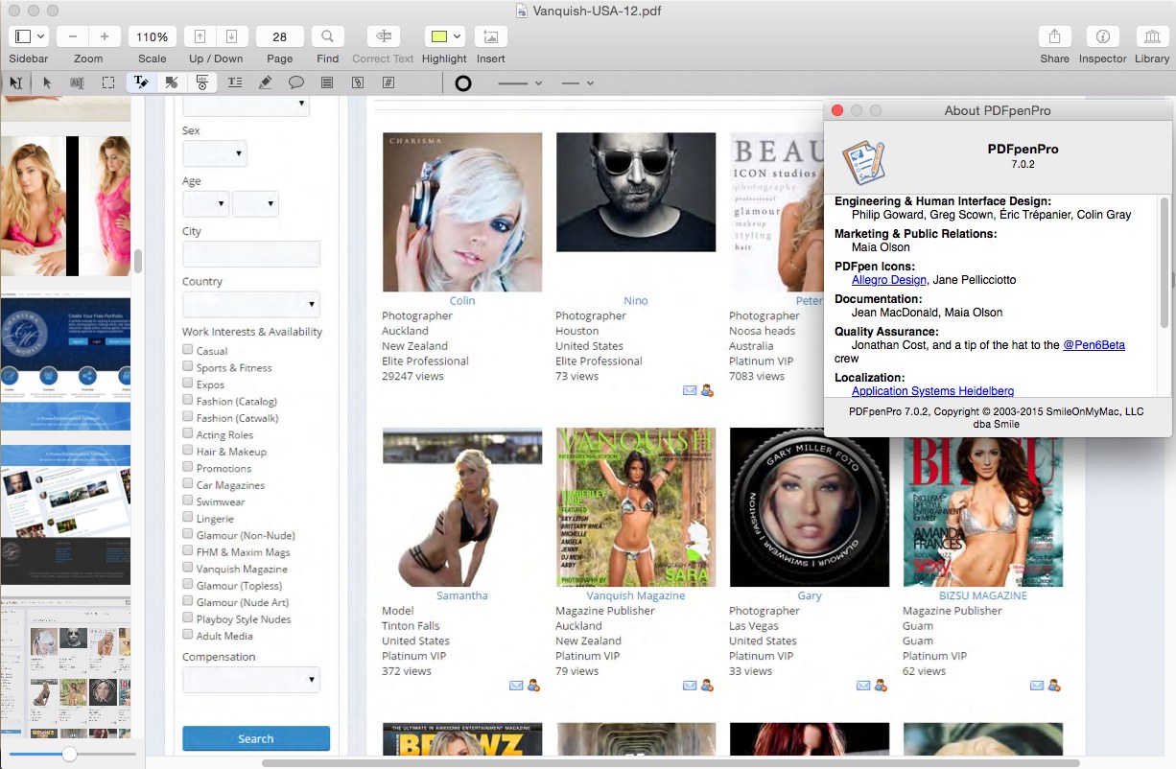Open the Sidebar mode chevron menu
This screenshot has height=769, width=1176.
click(40, 36)
